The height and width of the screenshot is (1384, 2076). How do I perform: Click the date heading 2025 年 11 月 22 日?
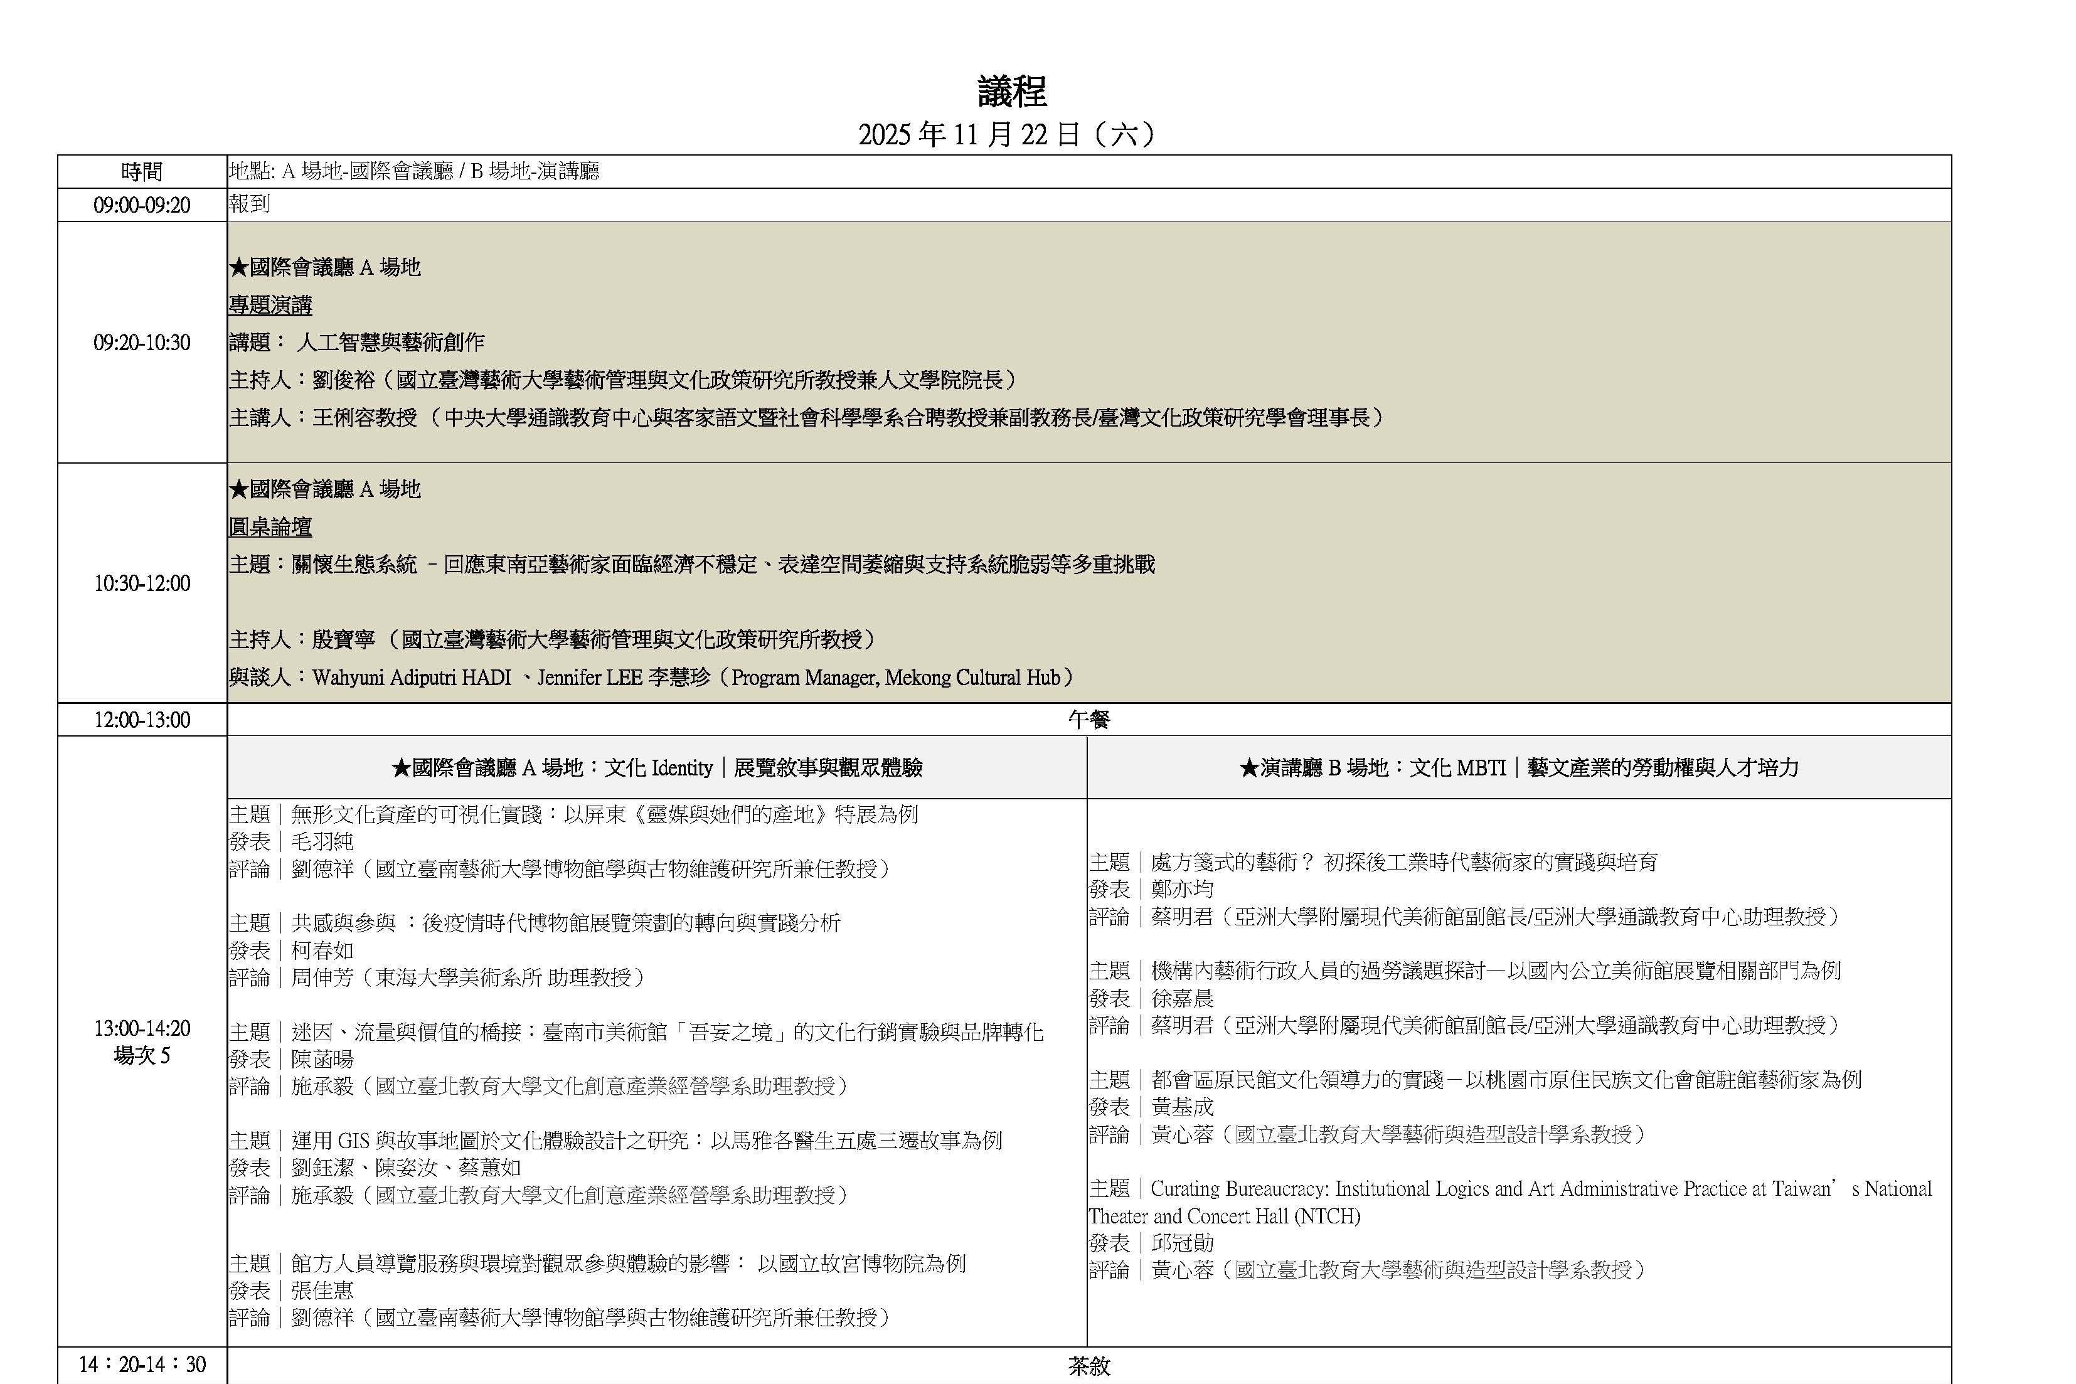[x=1006, y=135]
